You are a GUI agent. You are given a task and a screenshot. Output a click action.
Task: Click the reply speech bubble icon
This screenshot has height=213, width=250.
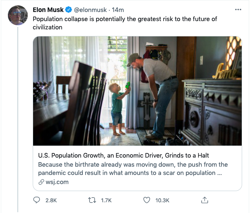click(x=36, y=200)
